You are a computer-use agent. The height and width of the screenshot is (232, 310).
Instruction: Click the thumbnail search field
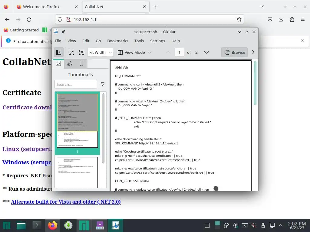[76, 85]
